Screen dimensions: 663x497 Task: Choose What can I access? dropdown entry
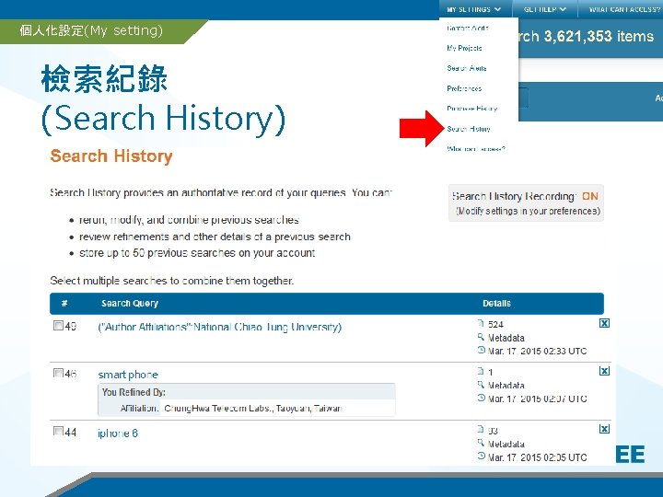click(x=476, y=149)
